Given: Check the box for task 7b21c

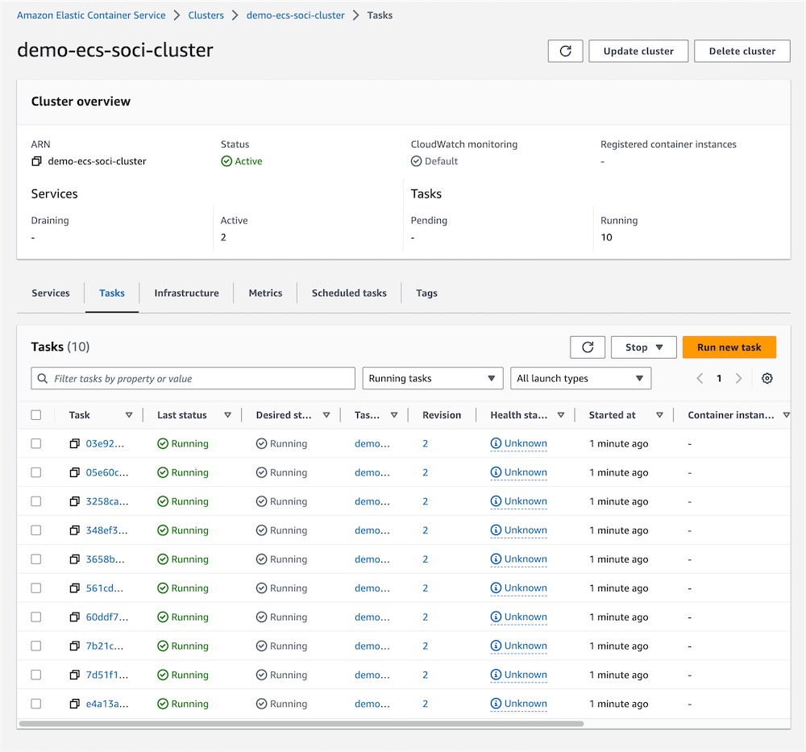Looking at the screenshot, I should 36,646.
